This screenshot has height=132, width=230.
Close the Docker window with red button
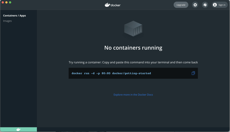3,2
